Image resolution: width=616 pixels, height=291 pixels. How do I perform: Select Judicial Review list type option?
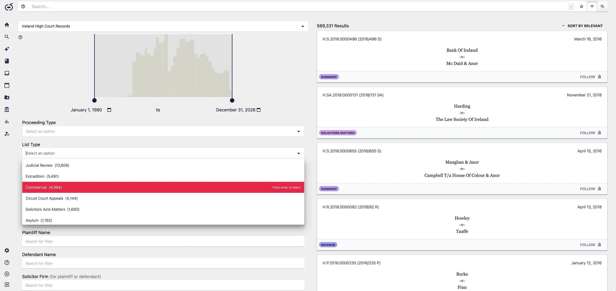[163, 165]
